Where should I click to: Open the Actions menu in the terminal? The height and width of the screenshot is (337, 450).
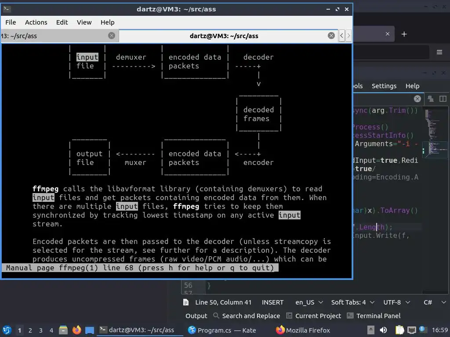click(x=36, y=22)
